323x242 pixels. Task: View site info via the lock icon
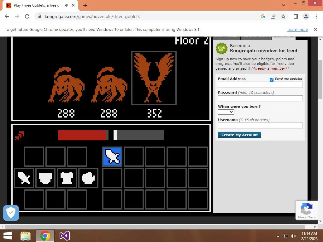(40, 16)
